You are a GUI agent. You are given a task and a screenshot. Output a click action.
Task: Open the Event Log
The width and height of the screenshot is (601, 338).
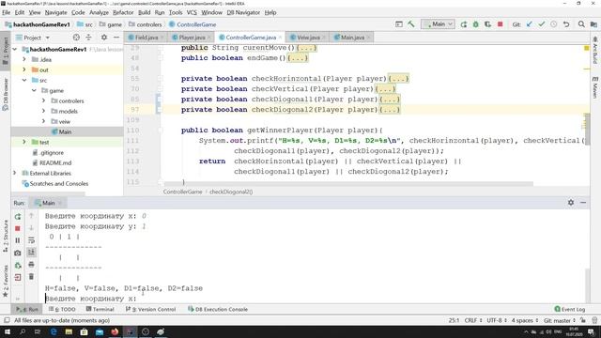[570, 309]
